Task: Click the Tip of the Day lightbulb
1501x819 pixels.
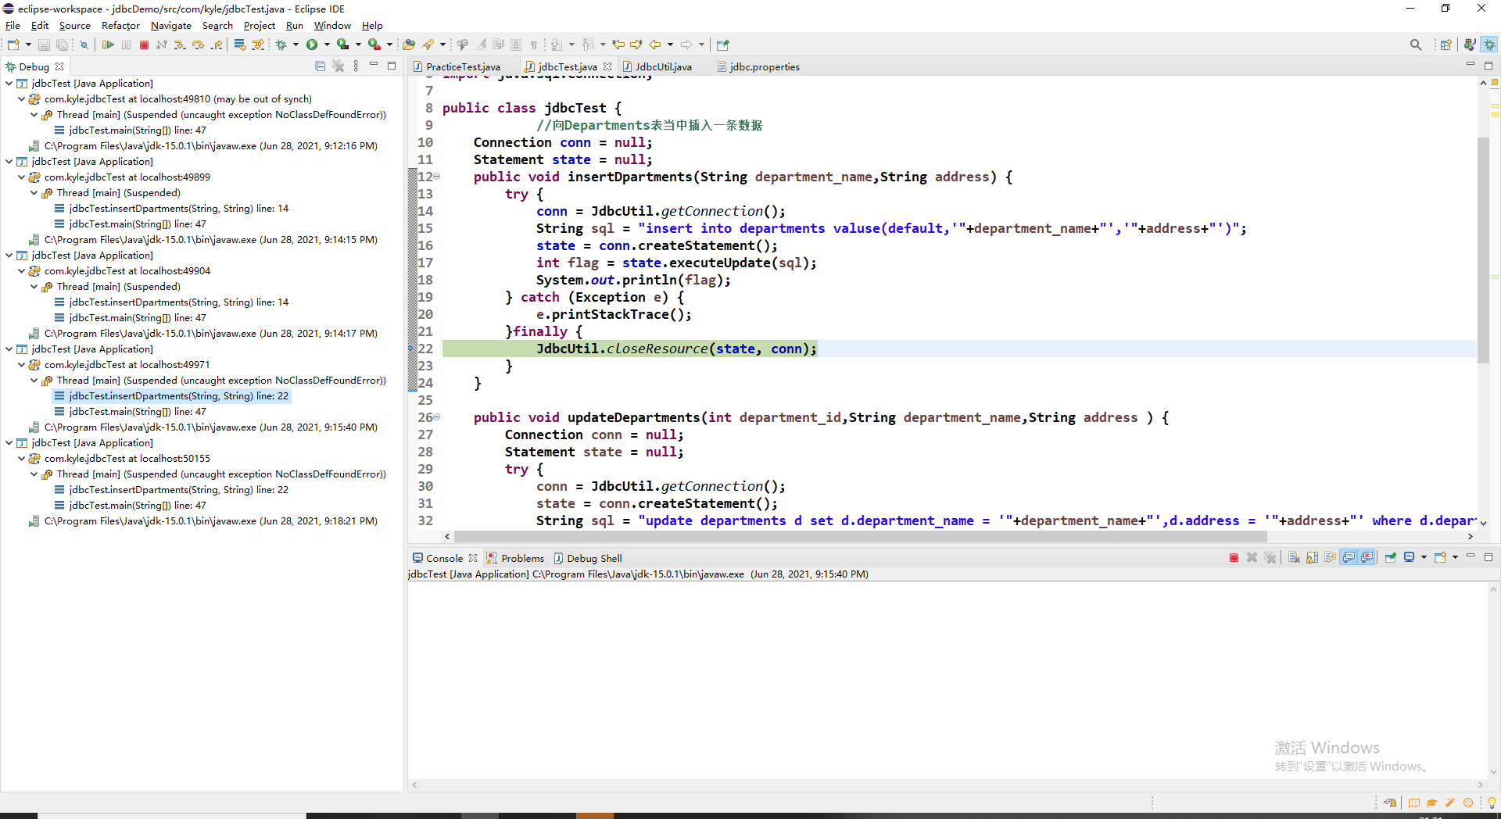Action: point(1492,803)
